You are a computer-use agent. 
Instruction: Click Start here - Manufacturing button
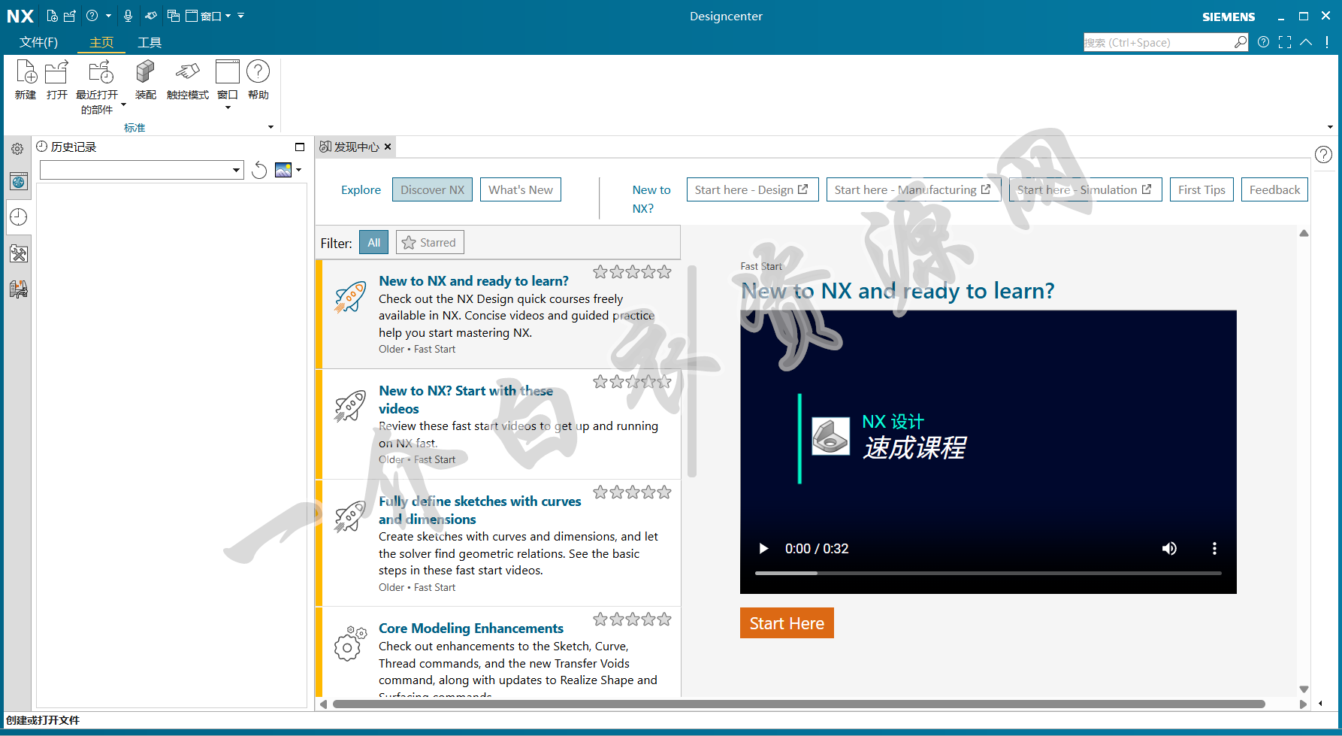913,189
